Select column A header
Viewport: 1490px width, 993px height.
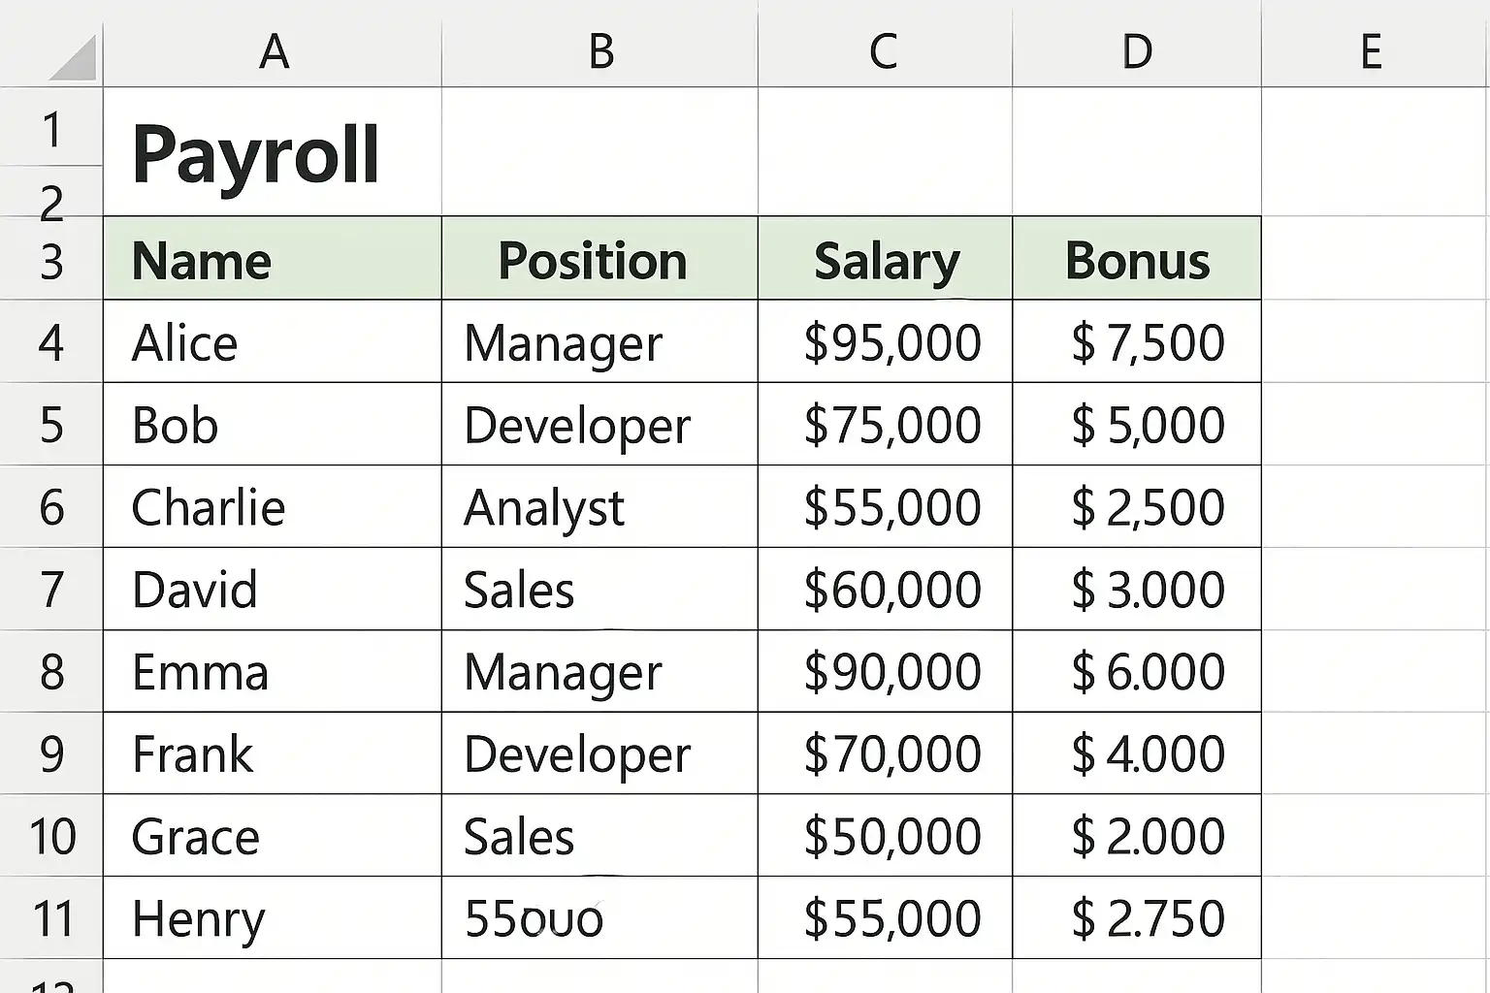click(x=273, y=50)
